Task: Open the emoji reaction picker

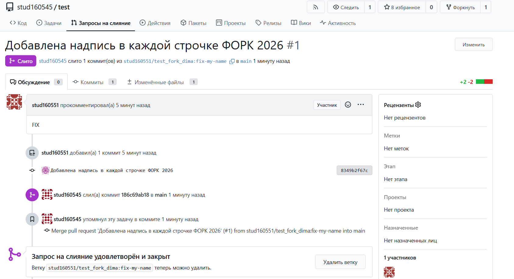Action: click(x=348, y=105)
